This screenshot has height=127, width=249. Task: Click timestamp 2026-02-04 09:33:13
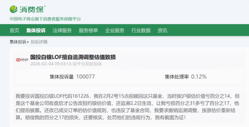point(51,64)
